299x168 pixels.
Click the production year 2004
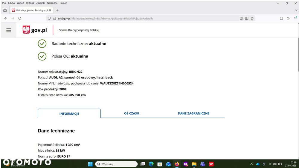[63, 89]
